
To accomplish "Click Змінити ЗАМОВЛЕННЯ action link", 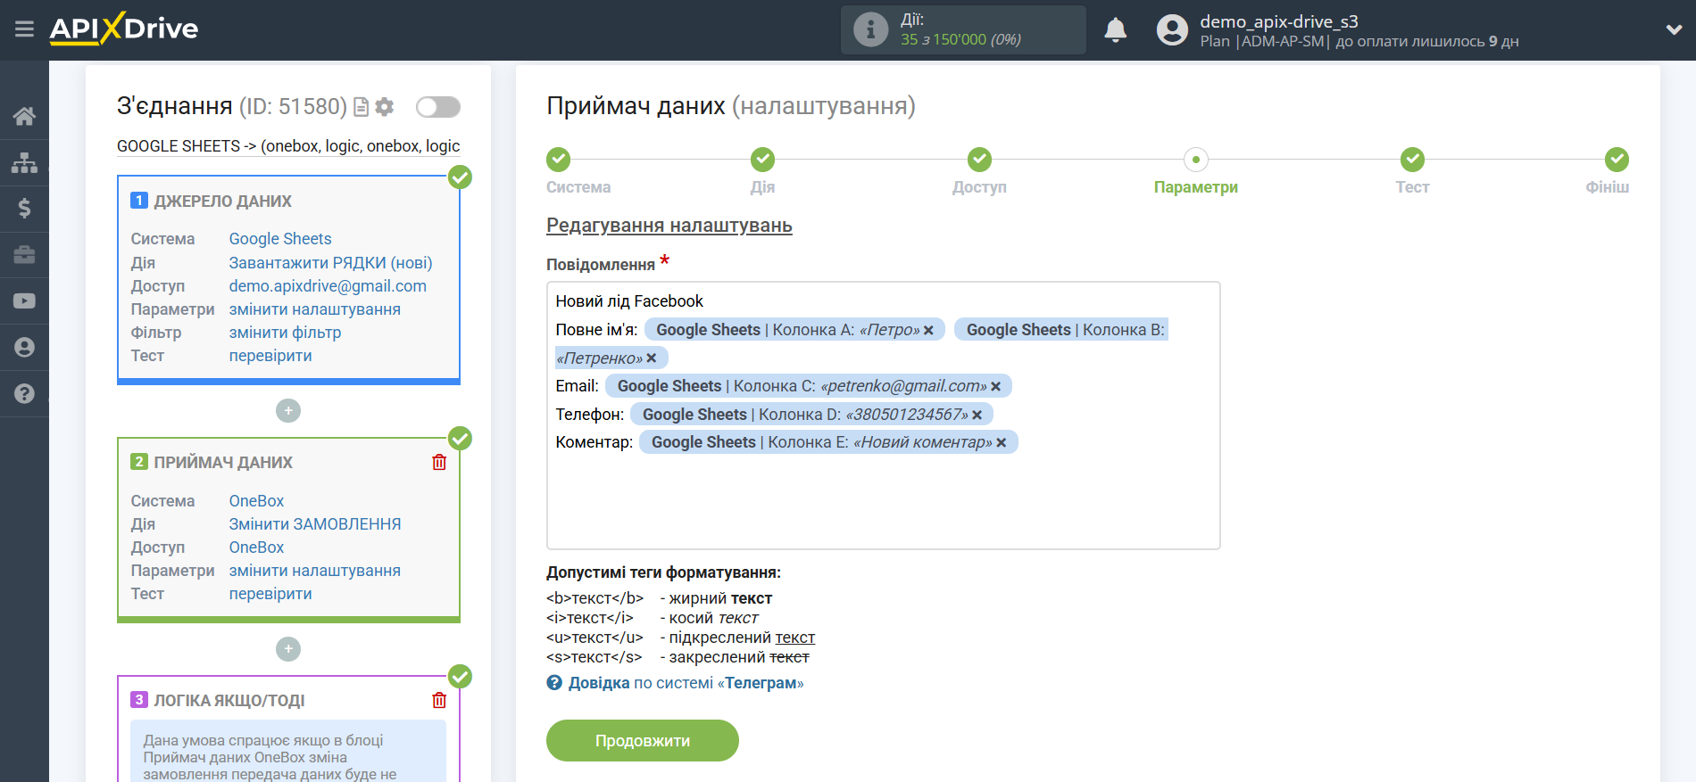I will tap(315, 524).
